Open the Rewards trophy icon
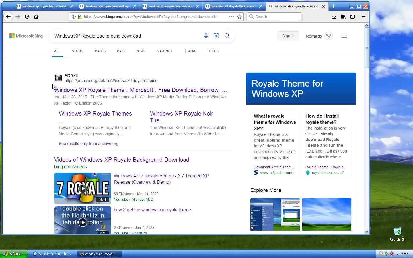This screenshot has height=258, width=413. tap(329, 36)
